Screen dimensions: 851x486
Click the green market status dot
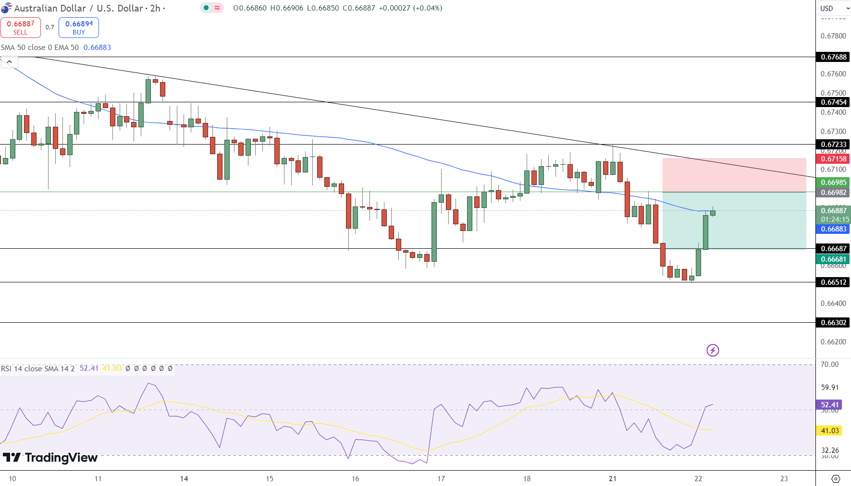tap(206, 8)
